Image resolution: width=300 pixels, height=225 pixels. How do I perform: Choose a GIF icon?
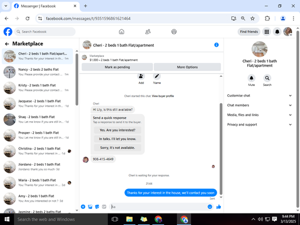(x=104, y=206)
